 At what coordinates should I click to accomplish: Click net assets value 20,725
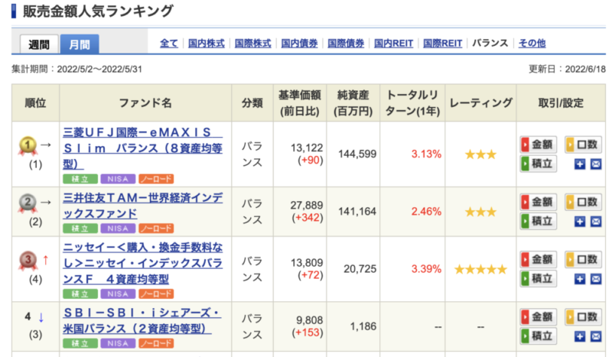pyautogui.click(x=360, y=269)
